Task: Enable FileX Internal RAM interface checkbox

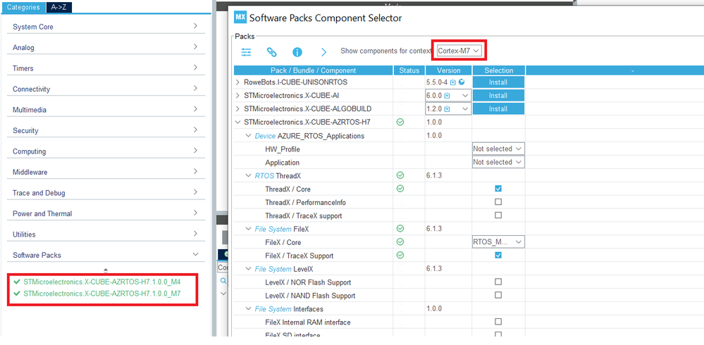Action: pyautogui.click(x=498, y=322)
